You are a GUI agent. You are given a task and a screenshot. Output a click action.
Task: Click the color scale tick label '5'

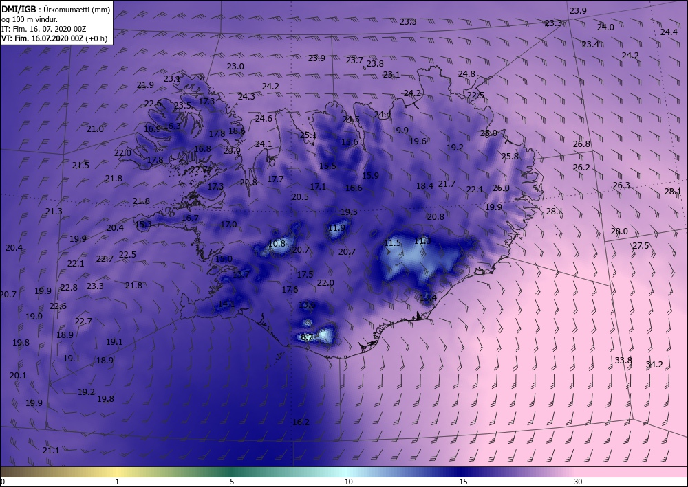(232, 482)
